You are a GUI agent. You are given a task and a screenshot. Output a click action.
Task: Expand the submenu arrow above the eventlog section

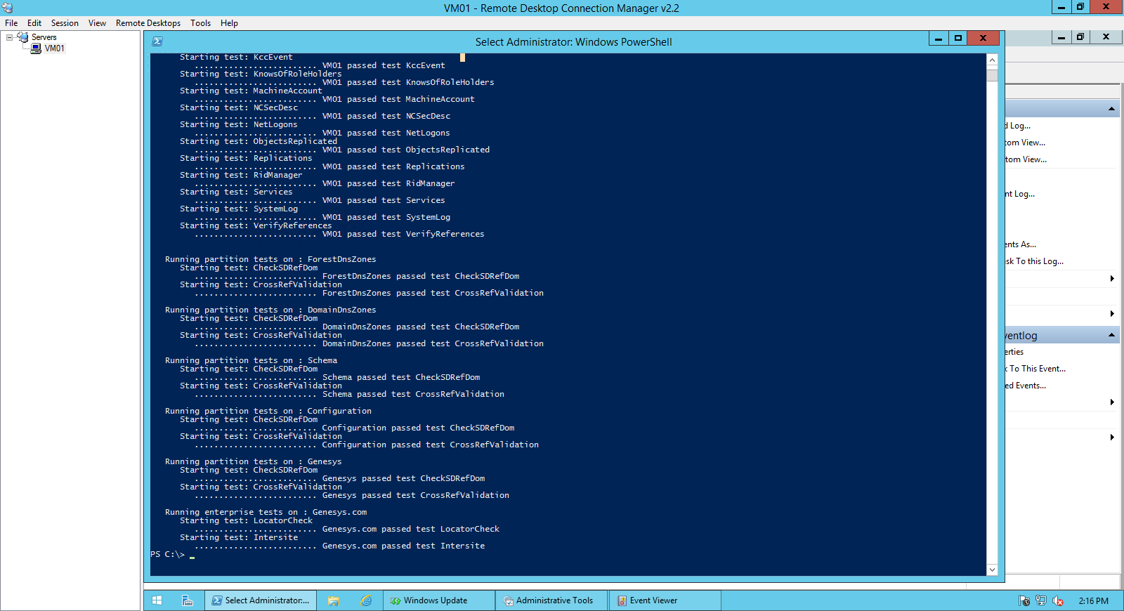coord(1112,314)
